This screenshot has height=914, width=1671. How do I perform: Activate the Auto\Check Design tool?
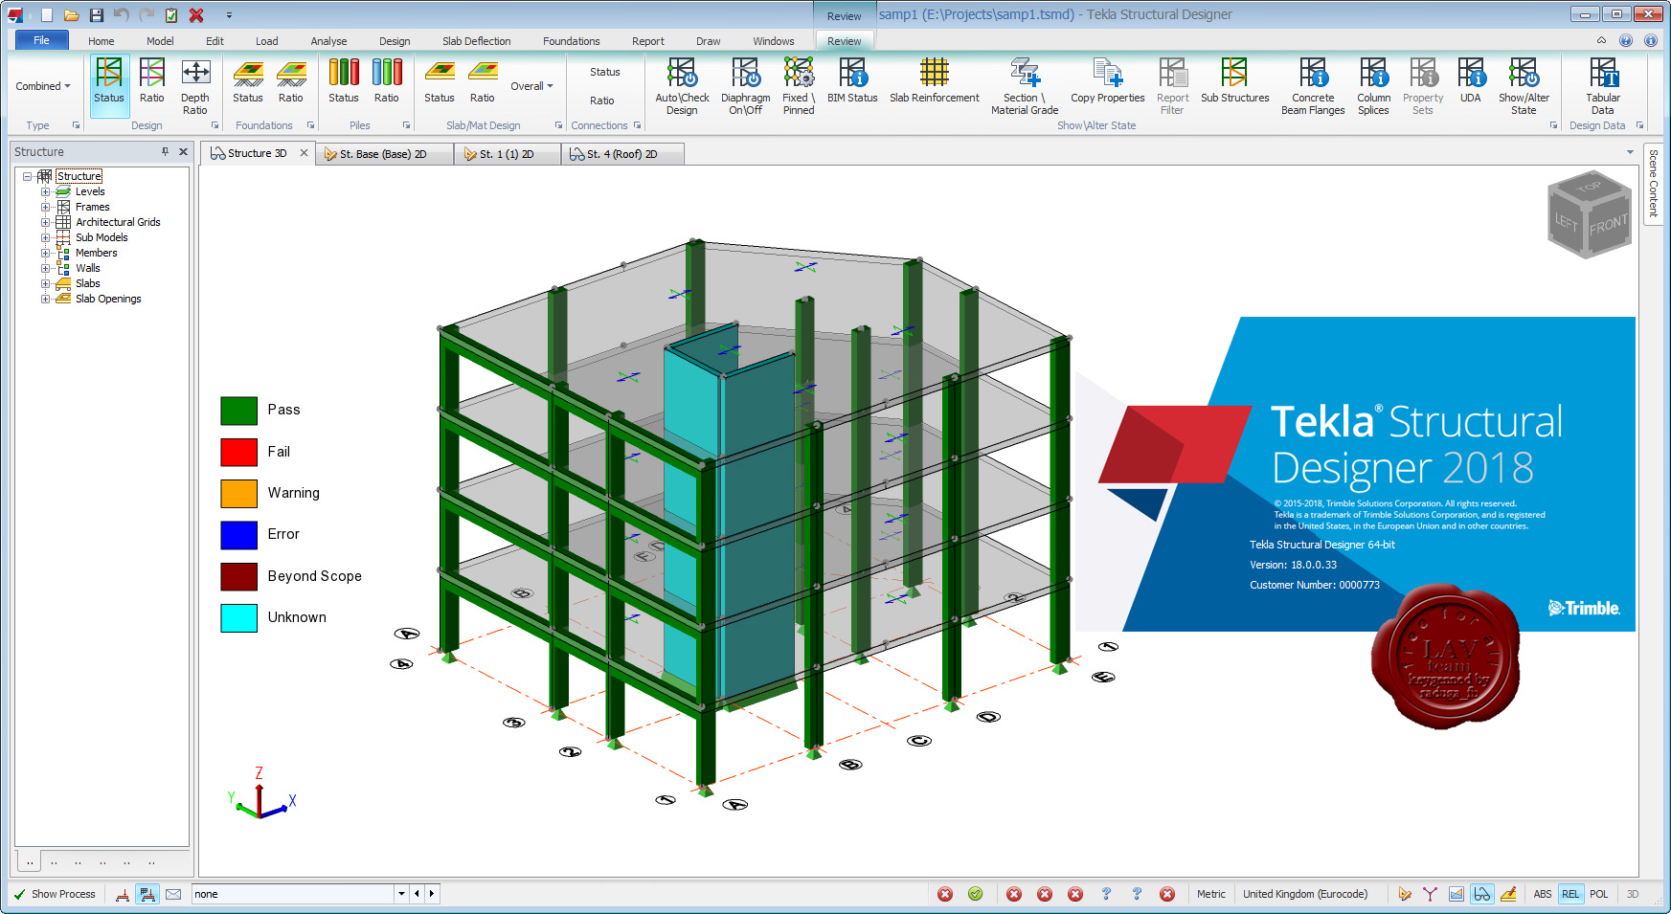(682, 86)
